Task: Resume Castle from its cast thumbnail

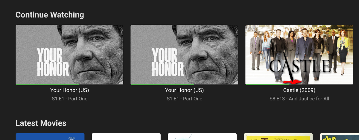Action: 299,54
